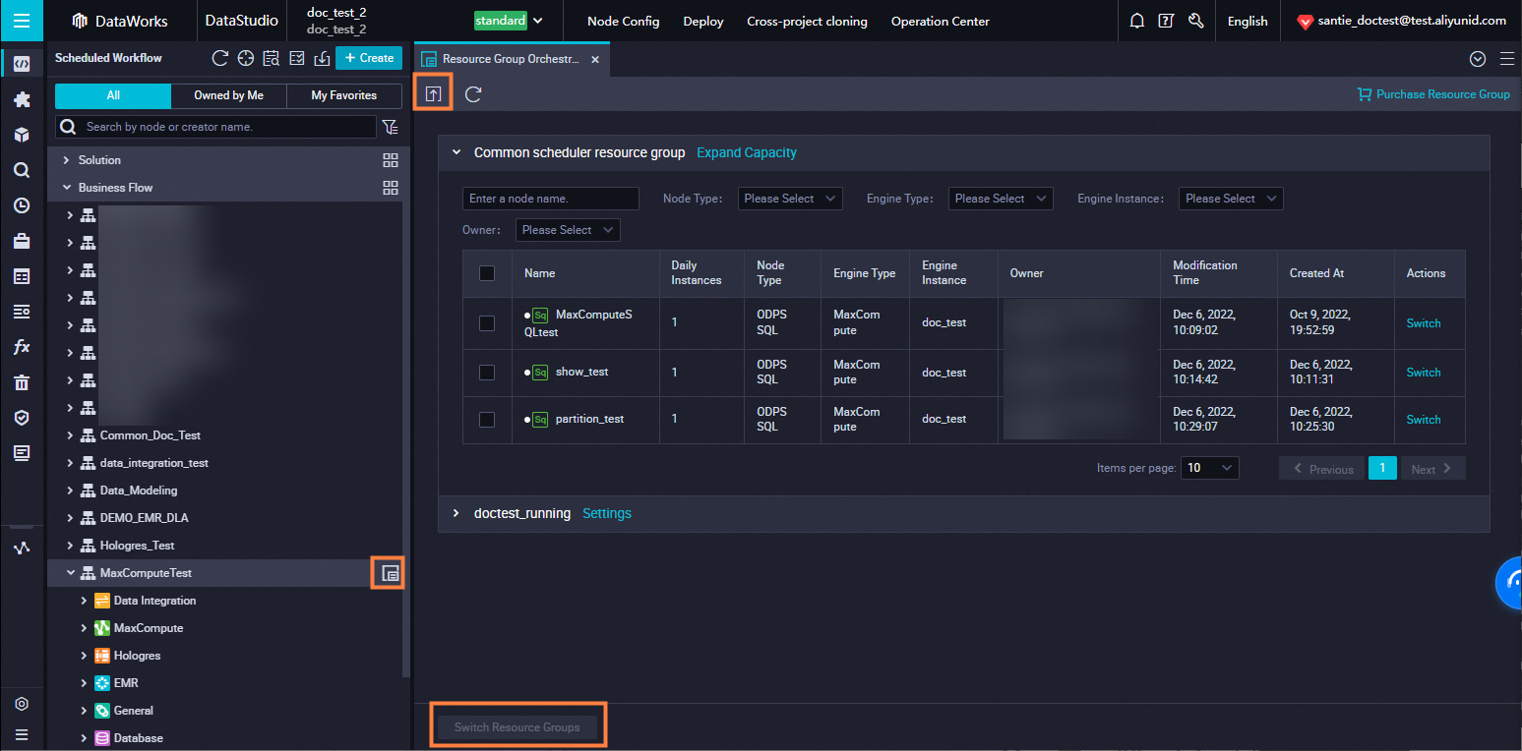The width and height of the screenshot is (1522, 751).
Task: Refresh the Scheduled Workflow tree
Action: tap(220, 58)
